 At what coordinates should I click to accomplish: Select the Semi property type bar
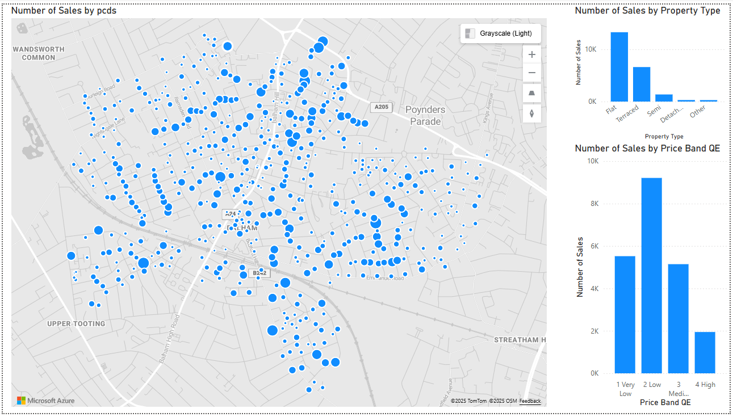tap(664, 98)
